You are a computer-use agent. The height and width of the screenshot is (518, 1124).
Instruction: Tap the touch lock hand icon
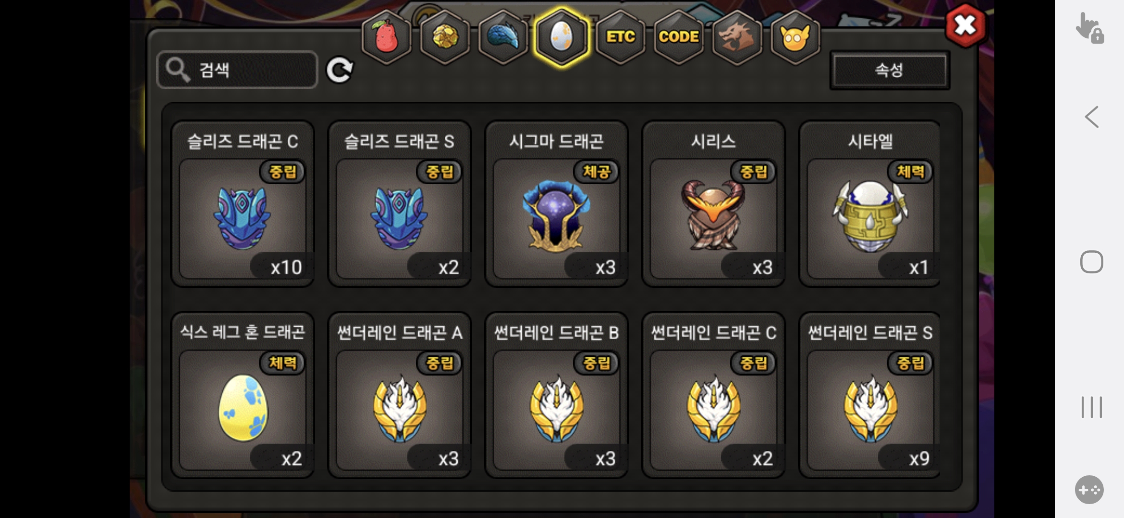[1089, 28]
